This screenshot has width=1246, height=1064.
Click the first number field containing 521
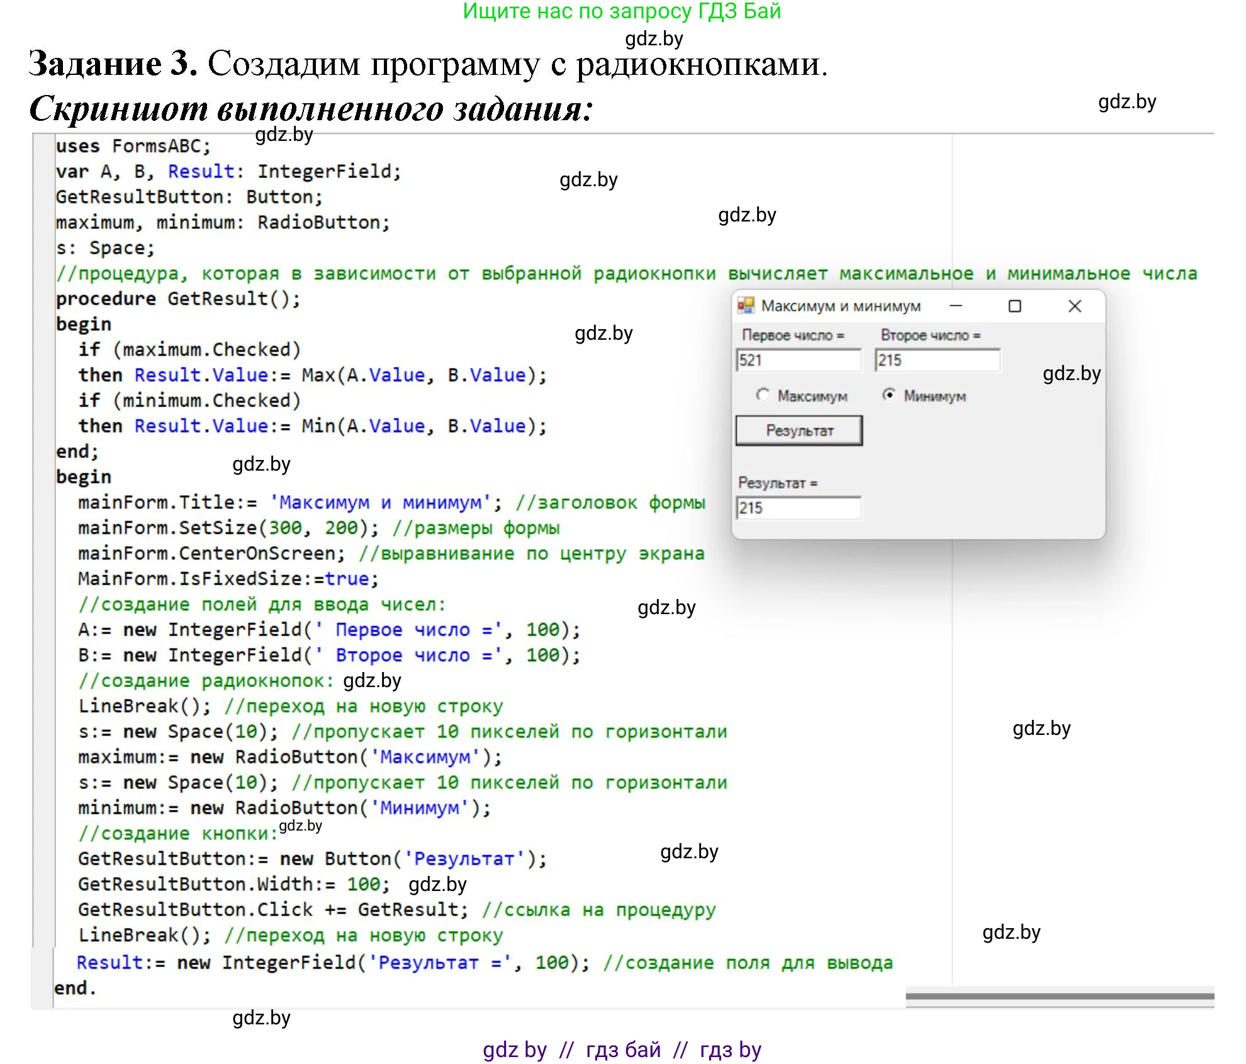(x=798, y=361)
